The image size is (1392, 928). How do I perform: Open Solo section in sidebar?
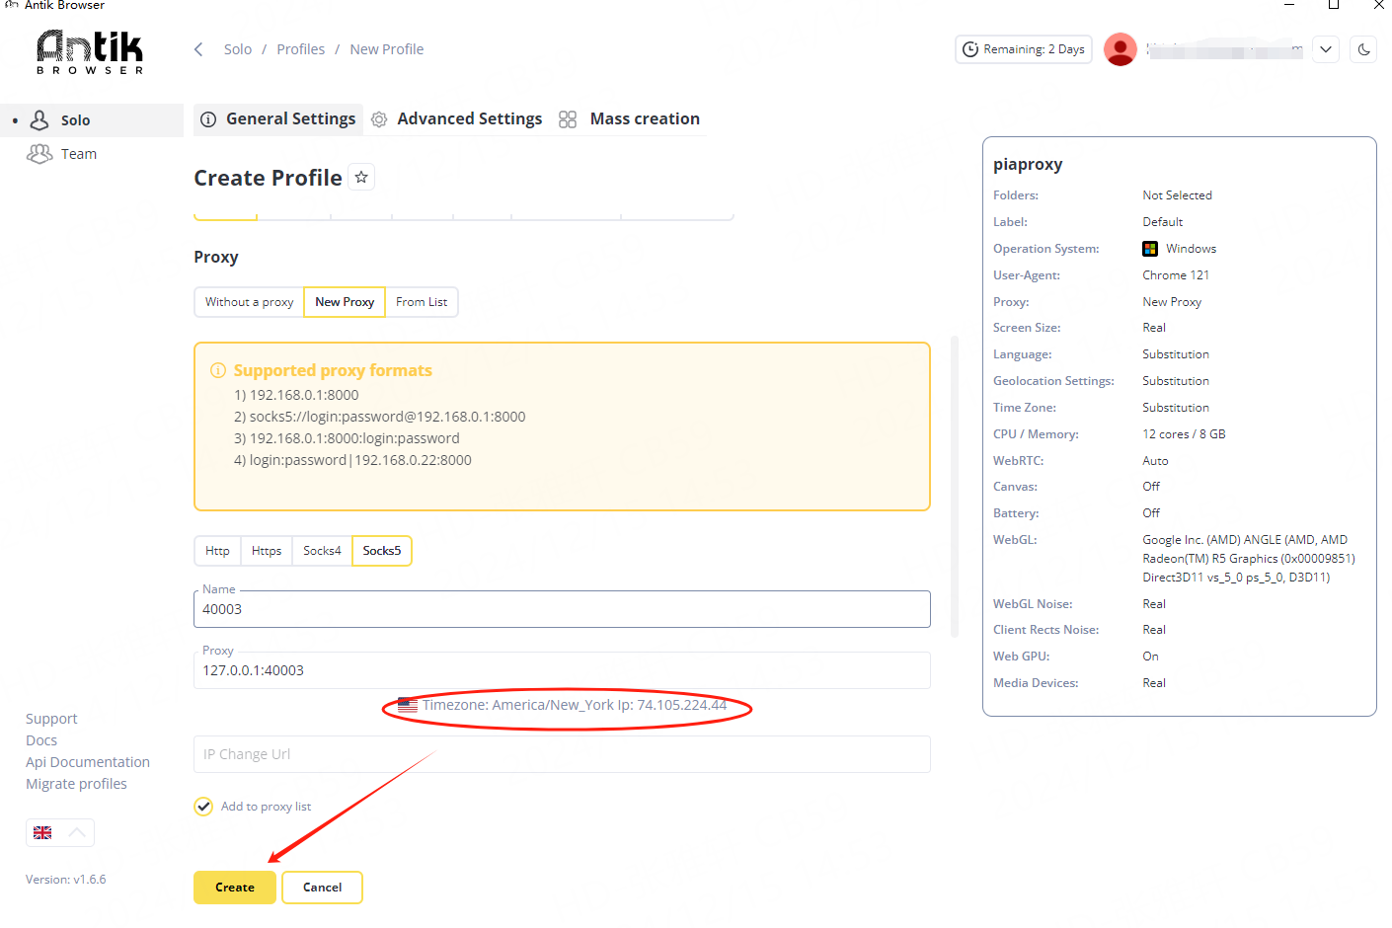[75, 120]
